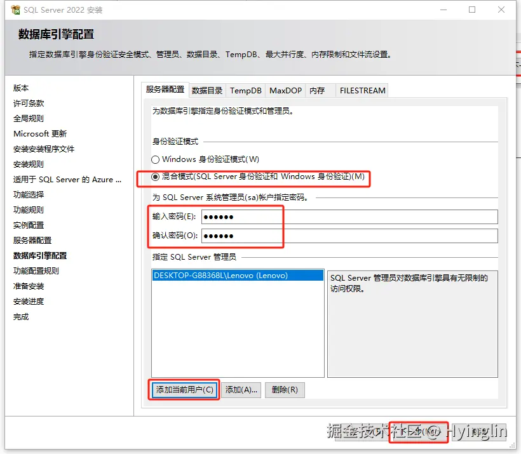Click 功能选择 step in sidebar
The height and width of the screenshot is (454, 521).
coord(29,195)
